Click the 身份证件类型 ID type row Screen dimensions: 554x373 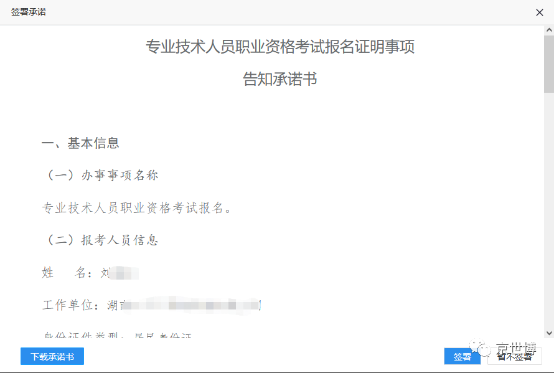[x=118, y=335]
